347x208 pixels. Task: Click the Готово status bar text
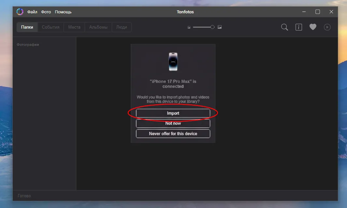[24, 196]
